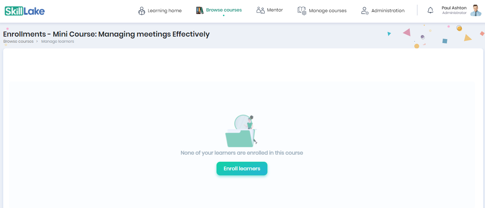
Task: Go to the Browse courses menu label
Action: [x=224, y=10]
